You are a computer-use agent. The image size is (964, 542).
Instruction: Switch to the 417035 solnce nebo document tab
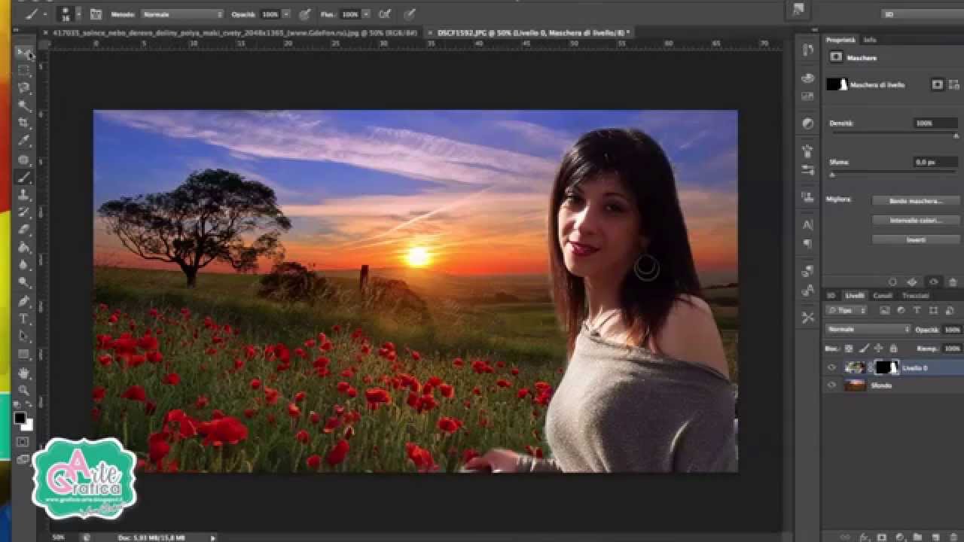click(x=233, y=33)
